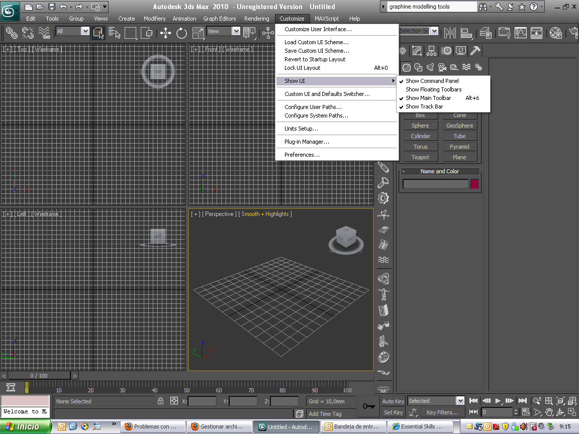The image size is (579, 434).
Task: Click the Perspective viewport [+] menu label
Action: [x=196, y=214]
